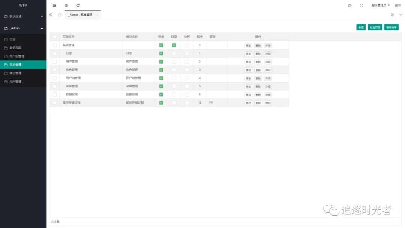
Task: Open 角色管理 in the sidebar menu
Action: 23,73
